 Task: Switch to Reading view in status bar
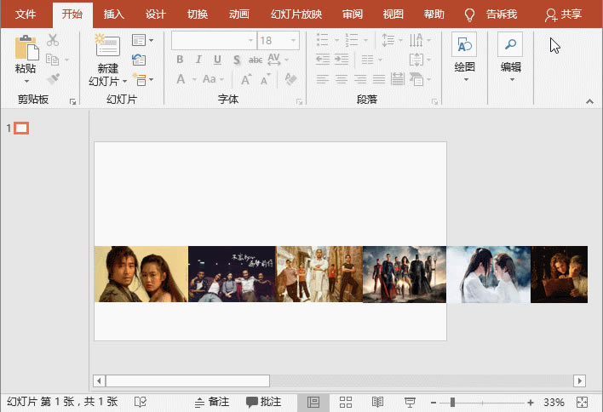pos(377,402)
